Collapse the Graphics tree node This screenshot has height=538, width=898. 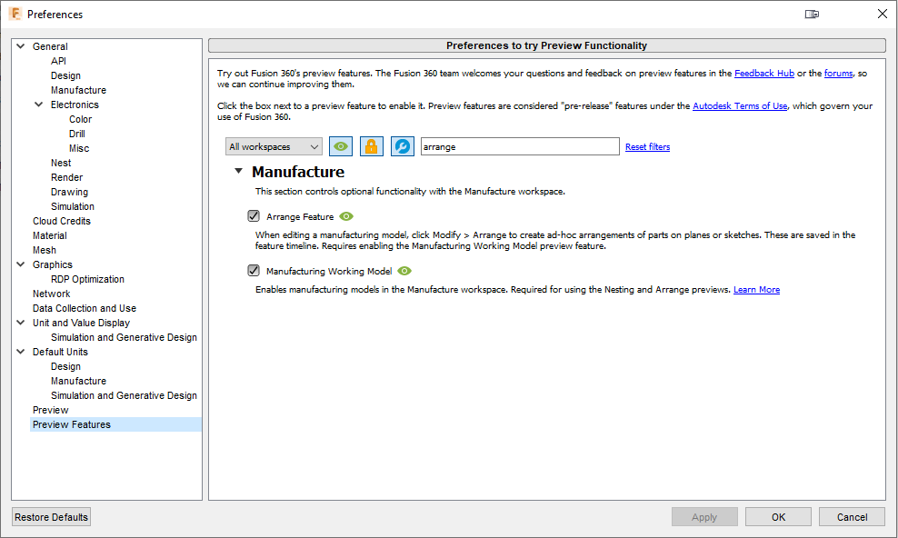tap(21, 264)
